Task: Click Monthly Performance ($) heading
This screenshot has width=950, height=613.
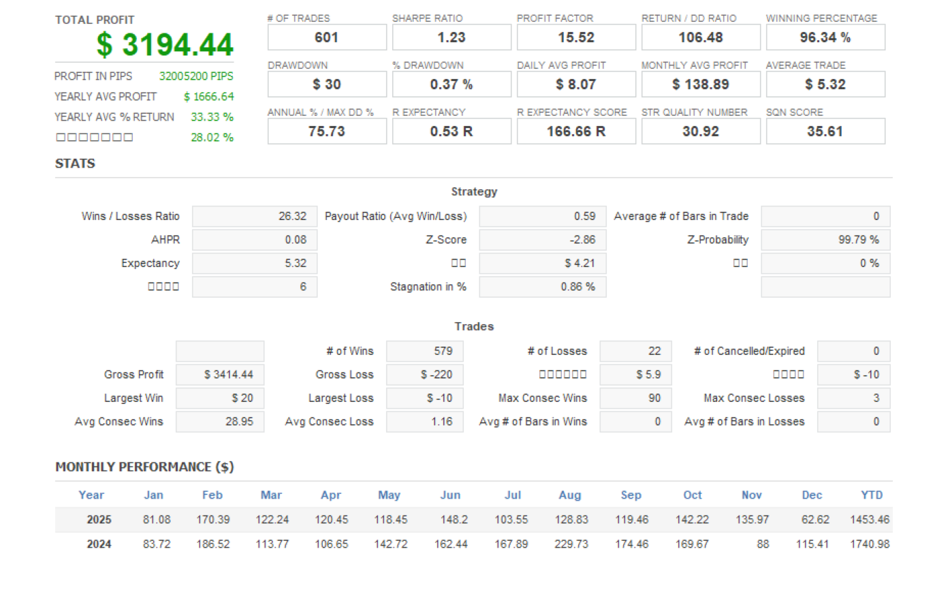Action: point(144,467)
